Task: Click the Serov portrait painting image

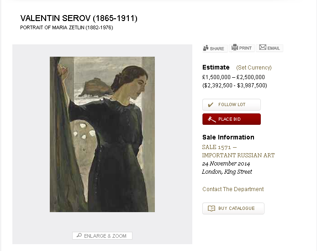Action: pos(102,134)
